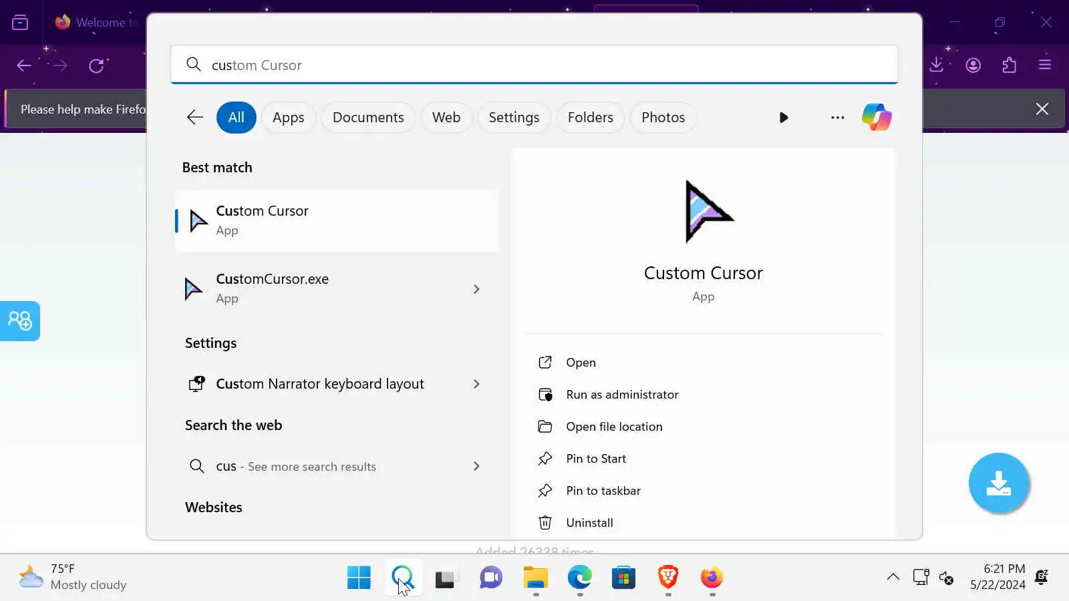Switch to the Folders filter tab
The image size is (1069, 601).
590,118
